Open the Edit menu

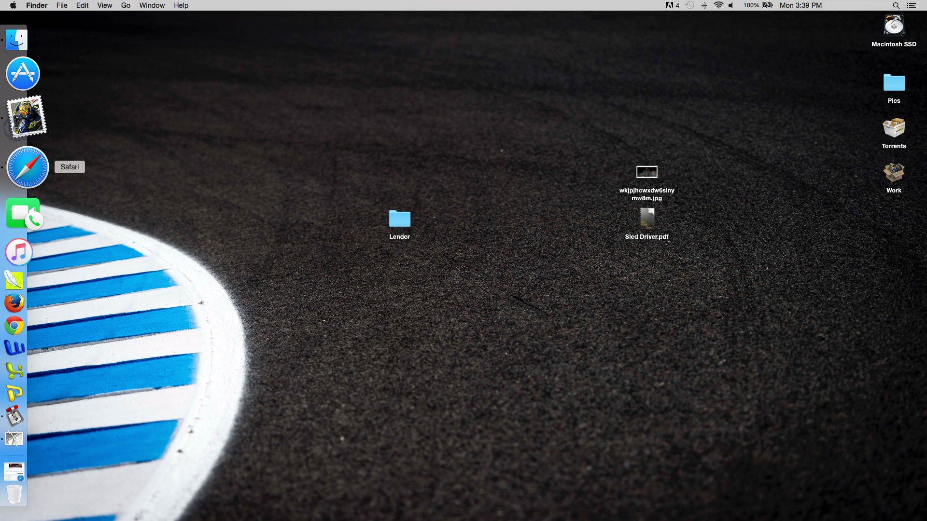83,5
